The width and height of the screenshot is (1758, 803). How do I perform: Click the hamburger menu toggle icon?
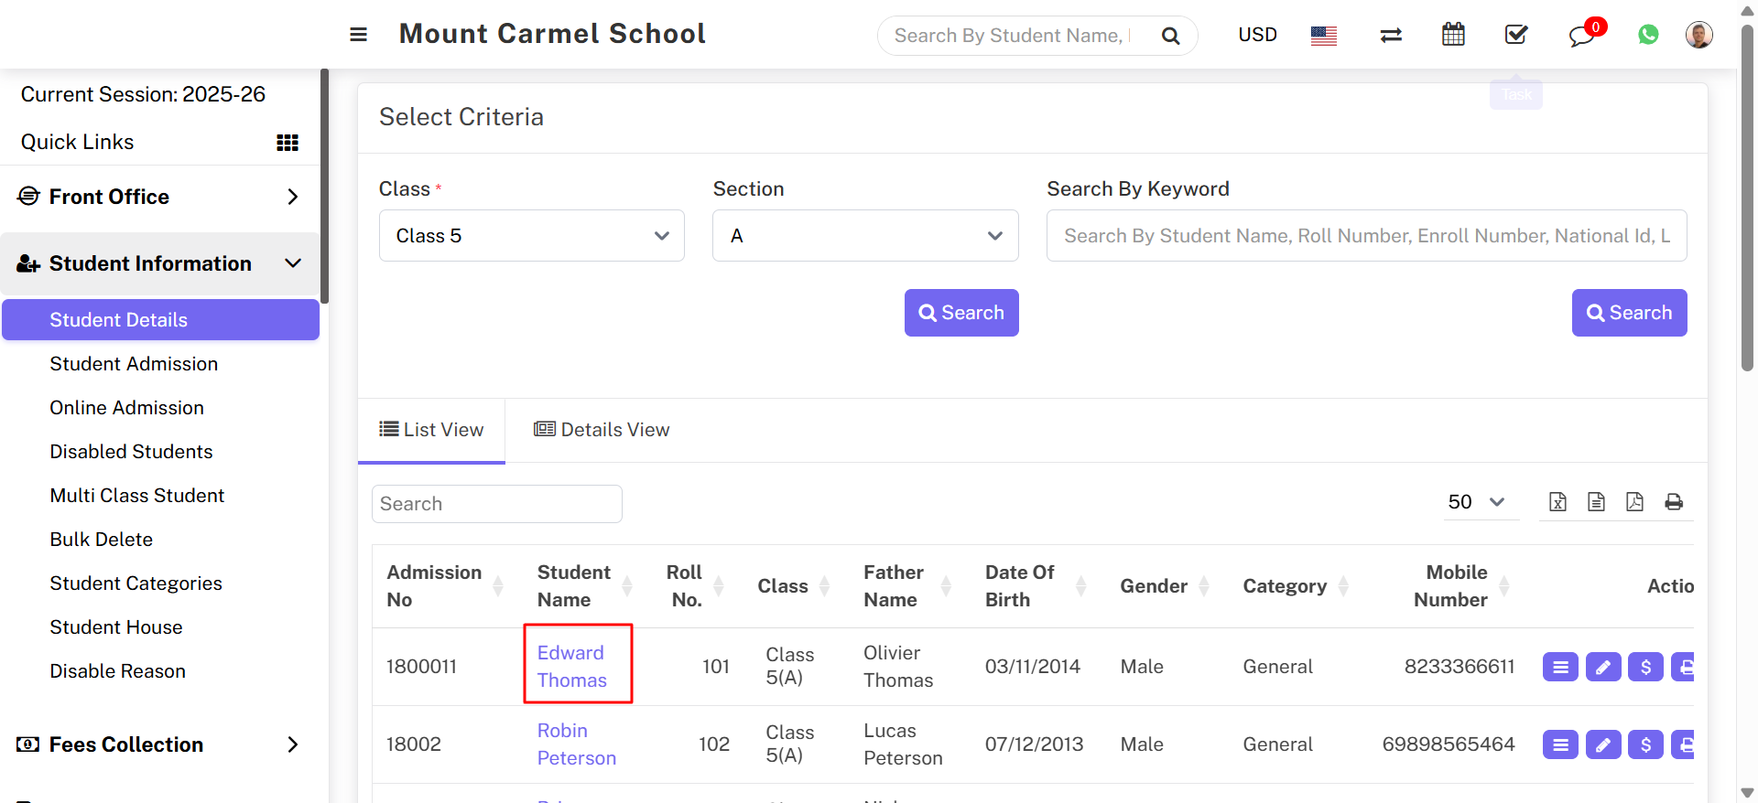click(x=358, y=35)
